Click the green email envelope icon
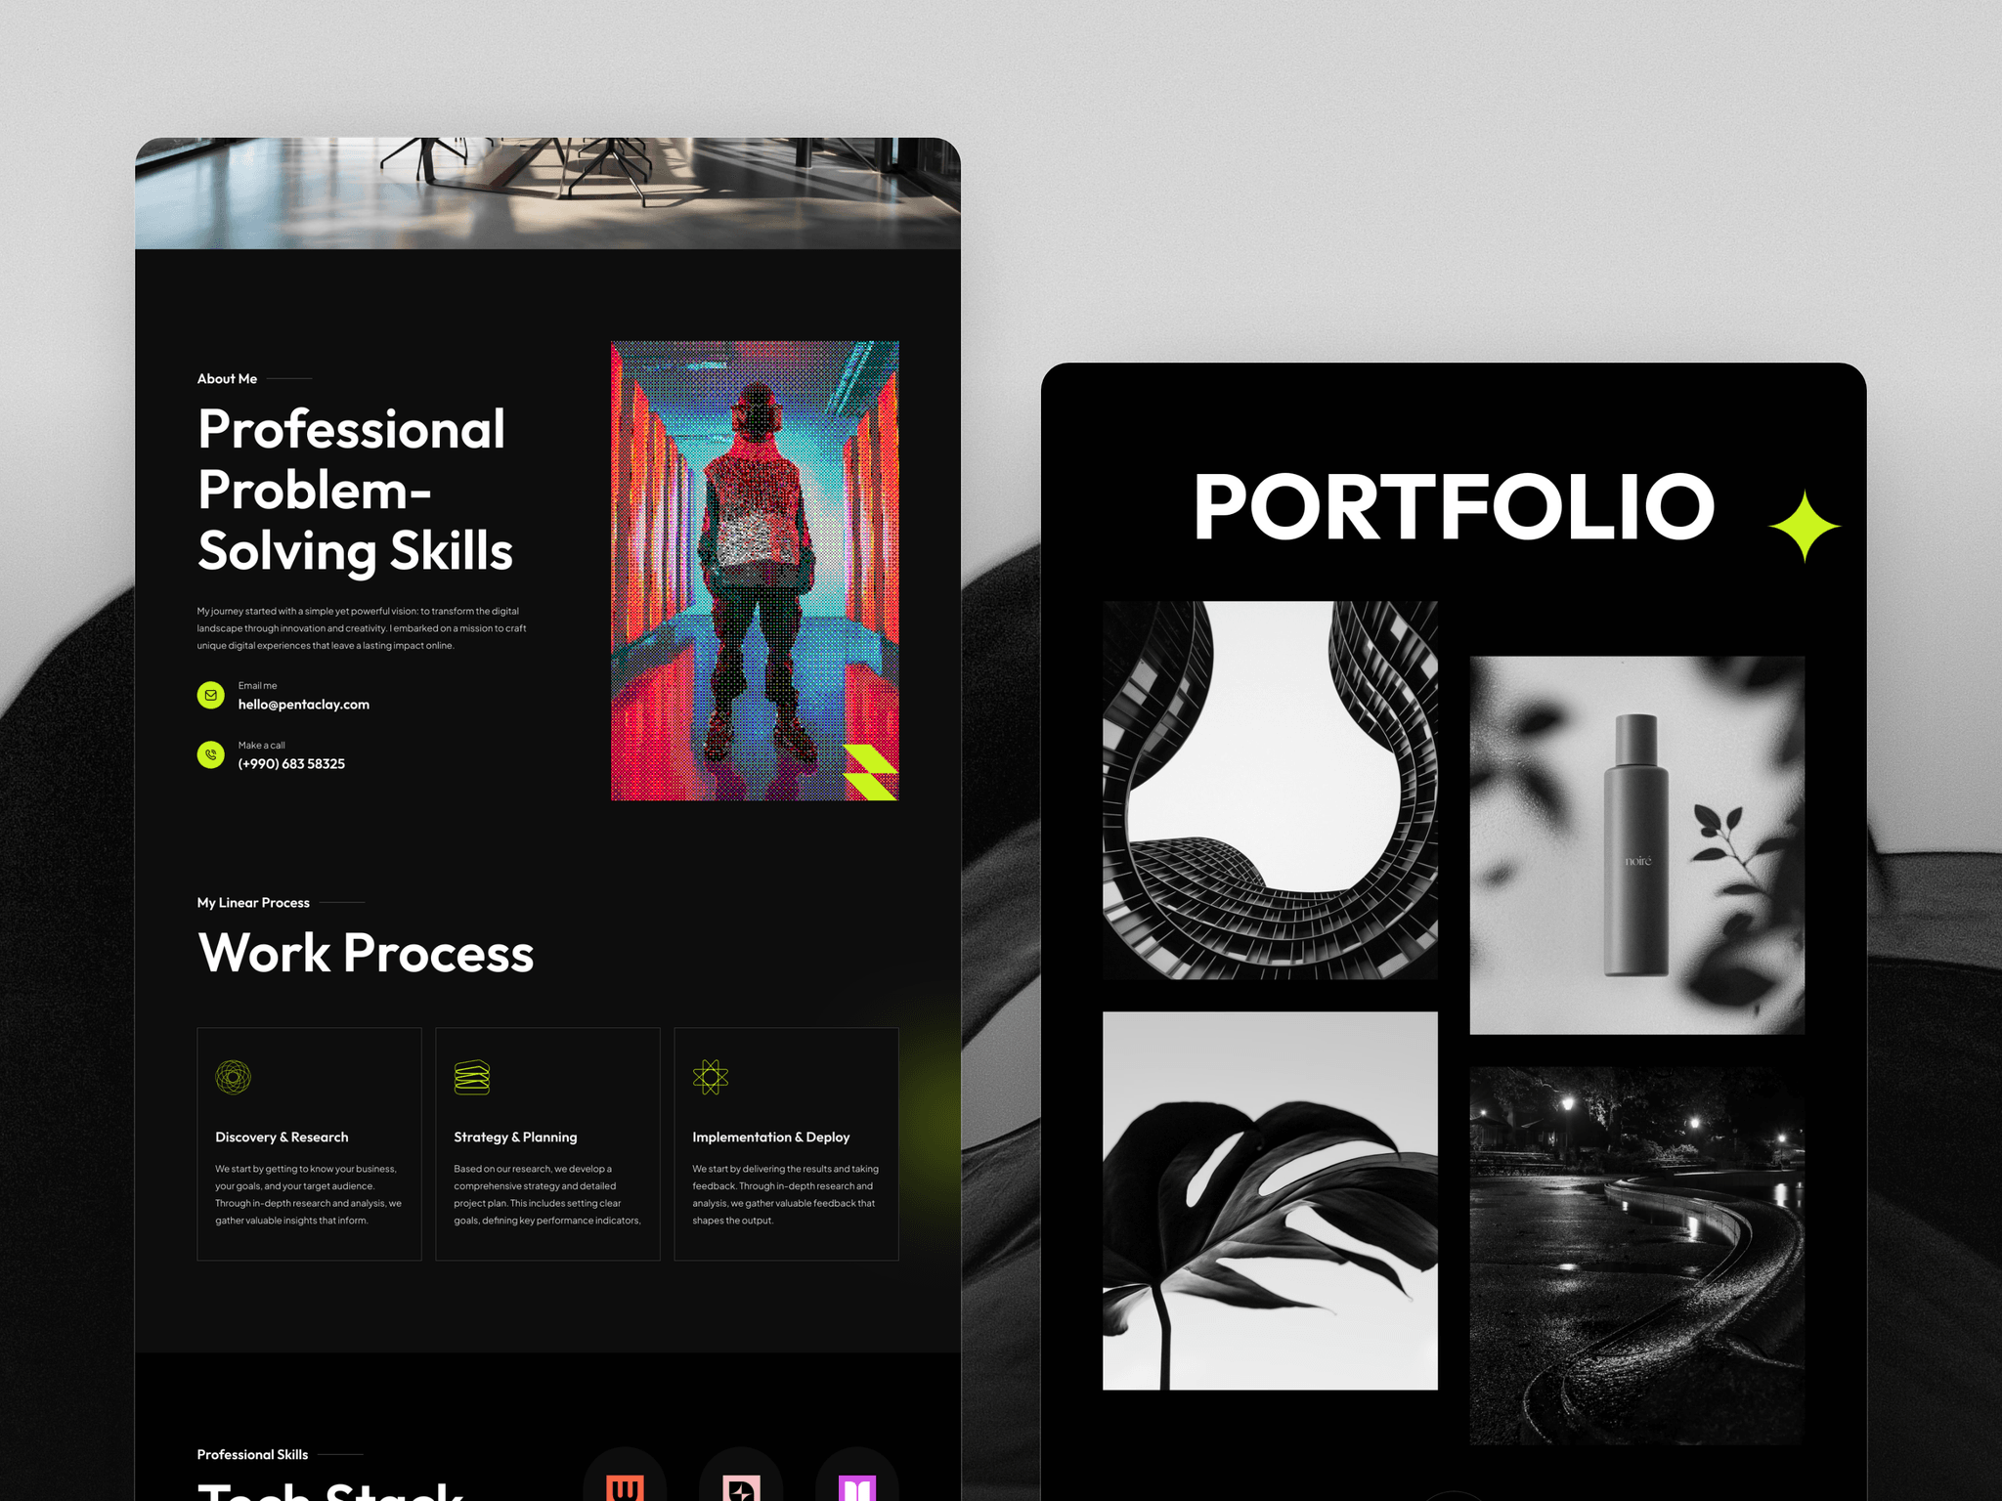The image size is (2002, 1501). [210, 695]
